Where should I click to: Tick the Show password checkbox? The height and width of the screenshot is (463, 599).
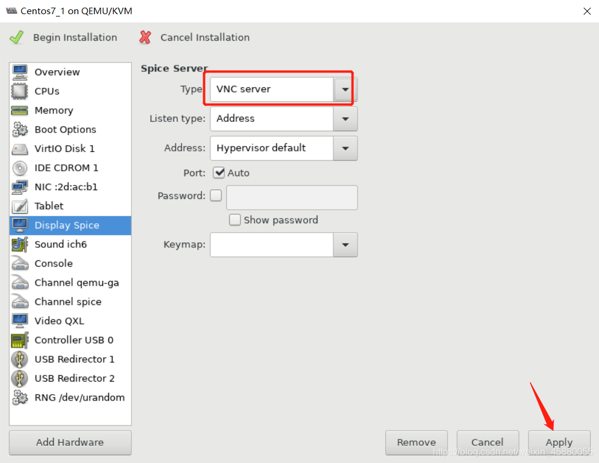234,220
